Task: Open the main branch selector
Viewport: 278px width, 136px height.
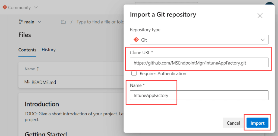Action: tap(30, 22)
